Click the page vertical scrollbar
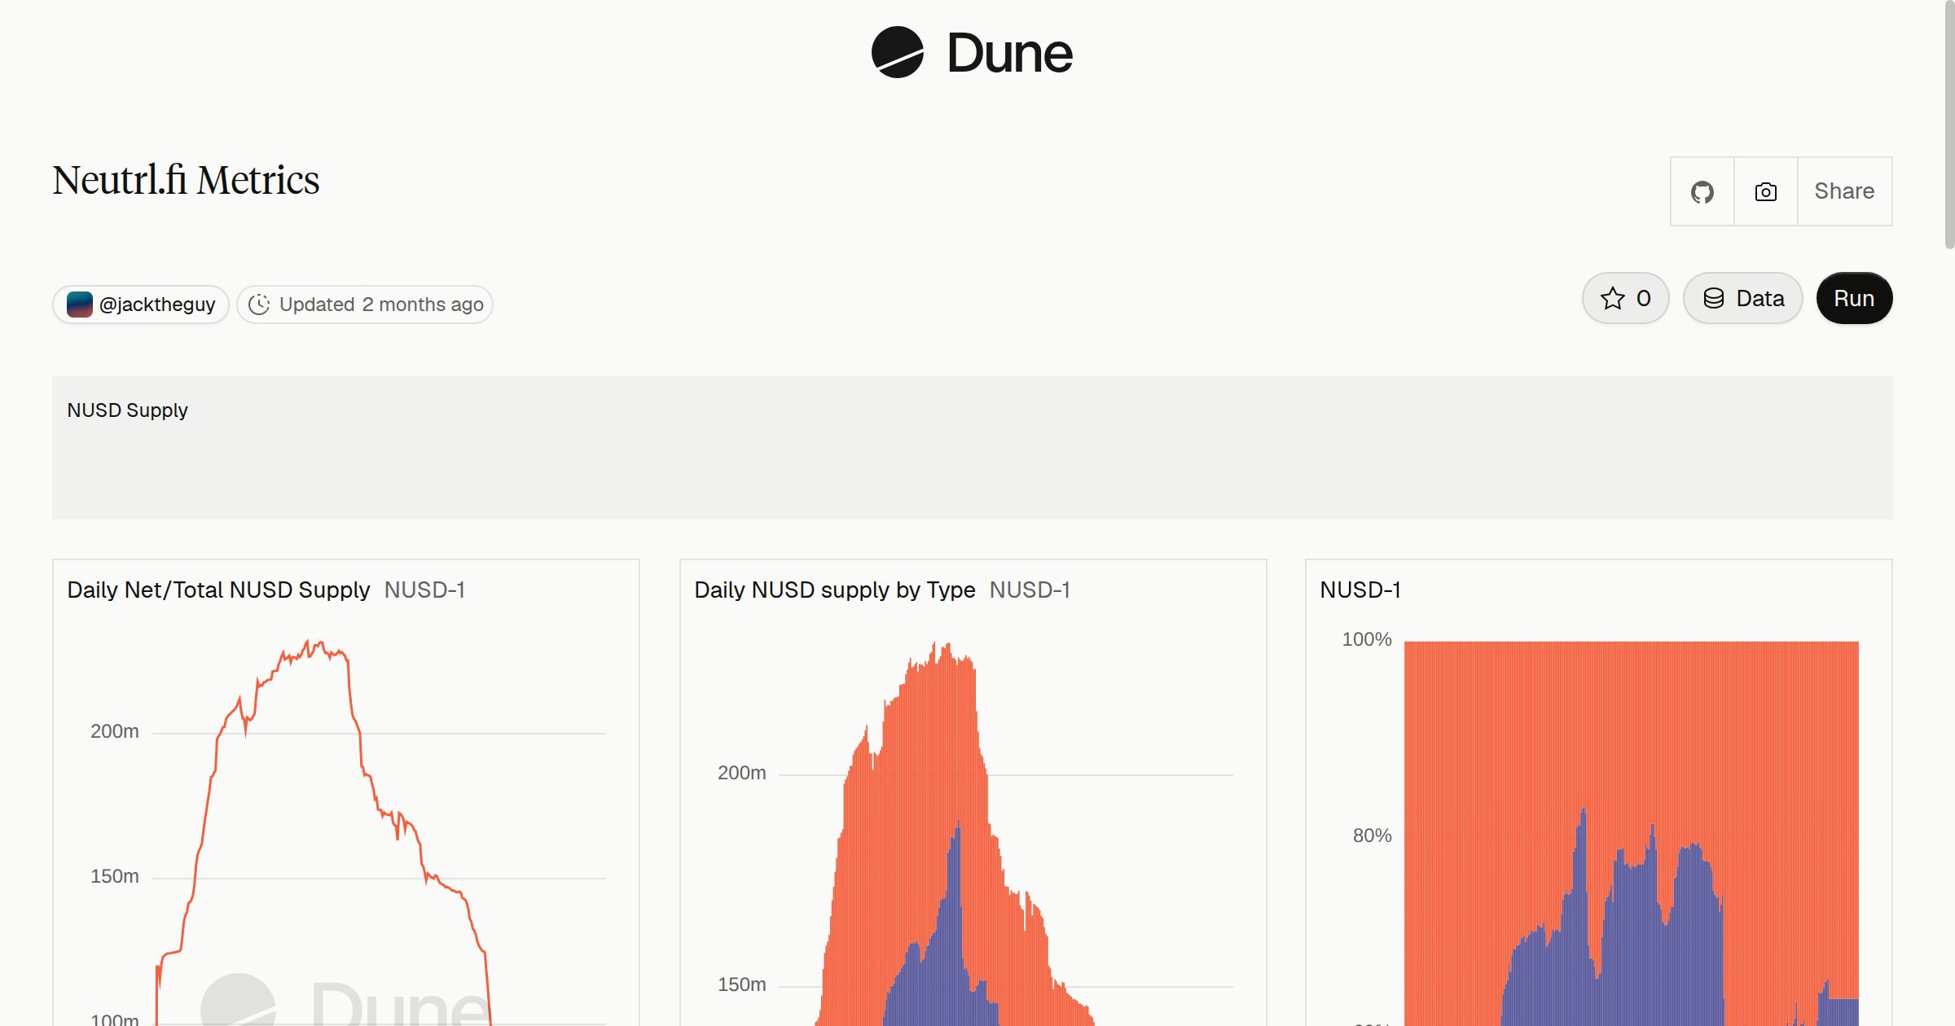 (1949, 126)
